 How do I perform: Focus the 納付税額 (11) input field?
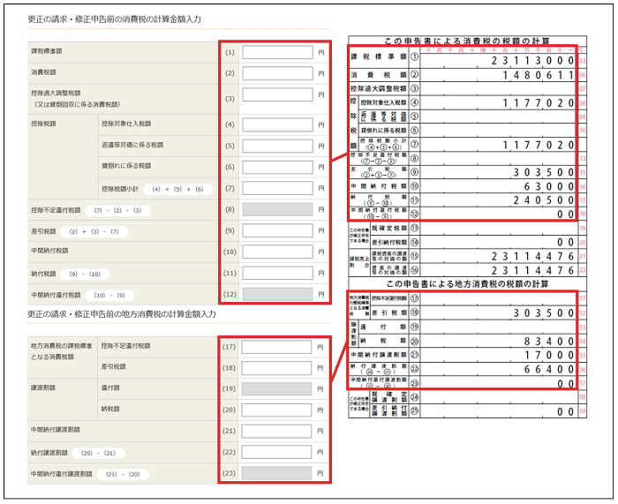[x=277, y=274]
